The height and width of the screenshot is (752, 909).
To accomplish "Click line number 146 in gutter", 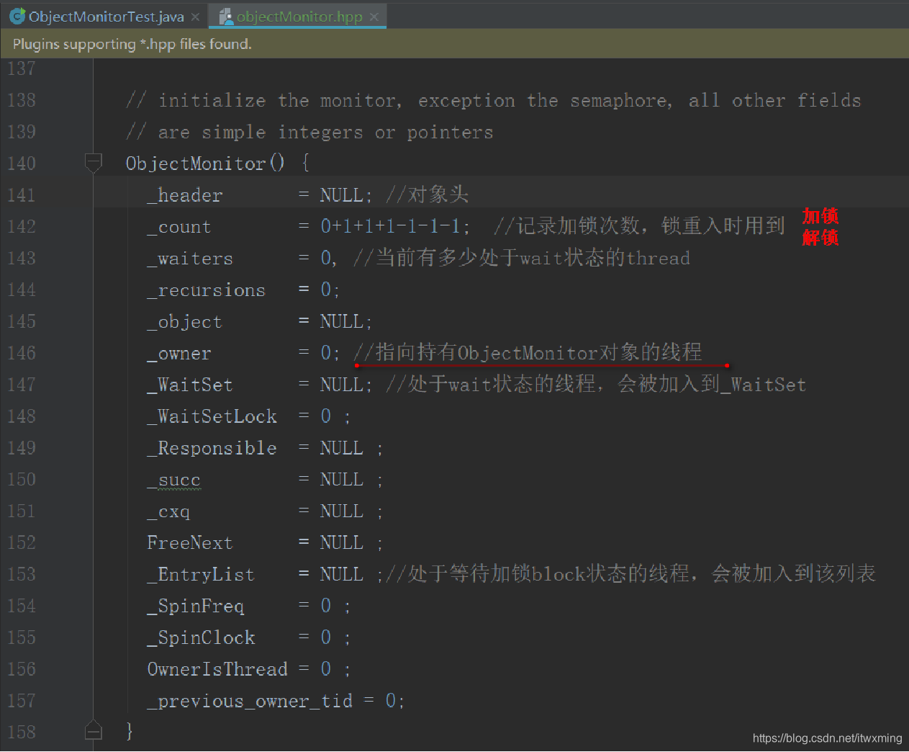I will click(x=22, y=353).
